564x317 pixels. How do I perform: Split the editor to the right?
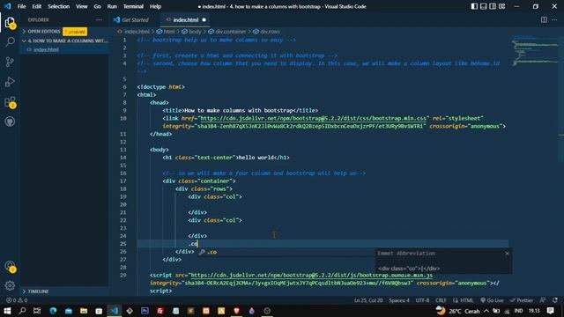tap(544, 19)
